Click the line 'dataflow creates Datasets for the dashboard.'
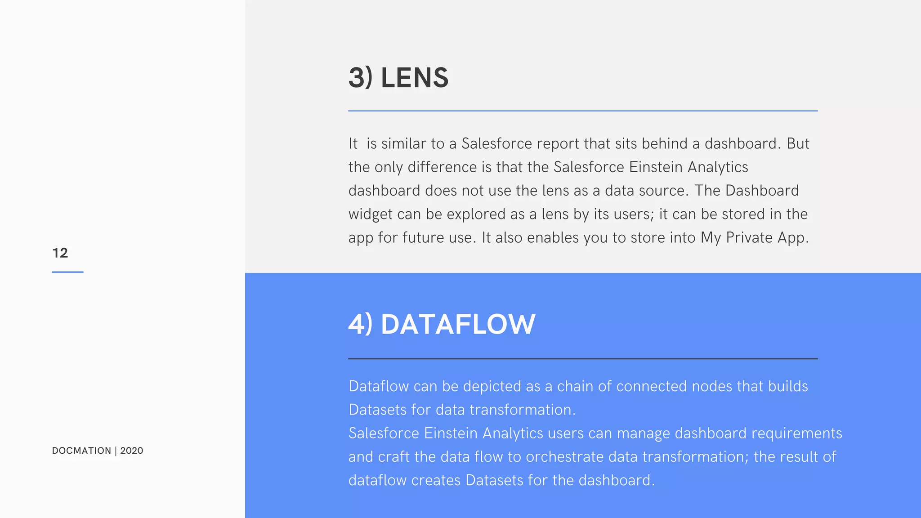Viewport: 921px width, 518px height. [x=501, y=480]
